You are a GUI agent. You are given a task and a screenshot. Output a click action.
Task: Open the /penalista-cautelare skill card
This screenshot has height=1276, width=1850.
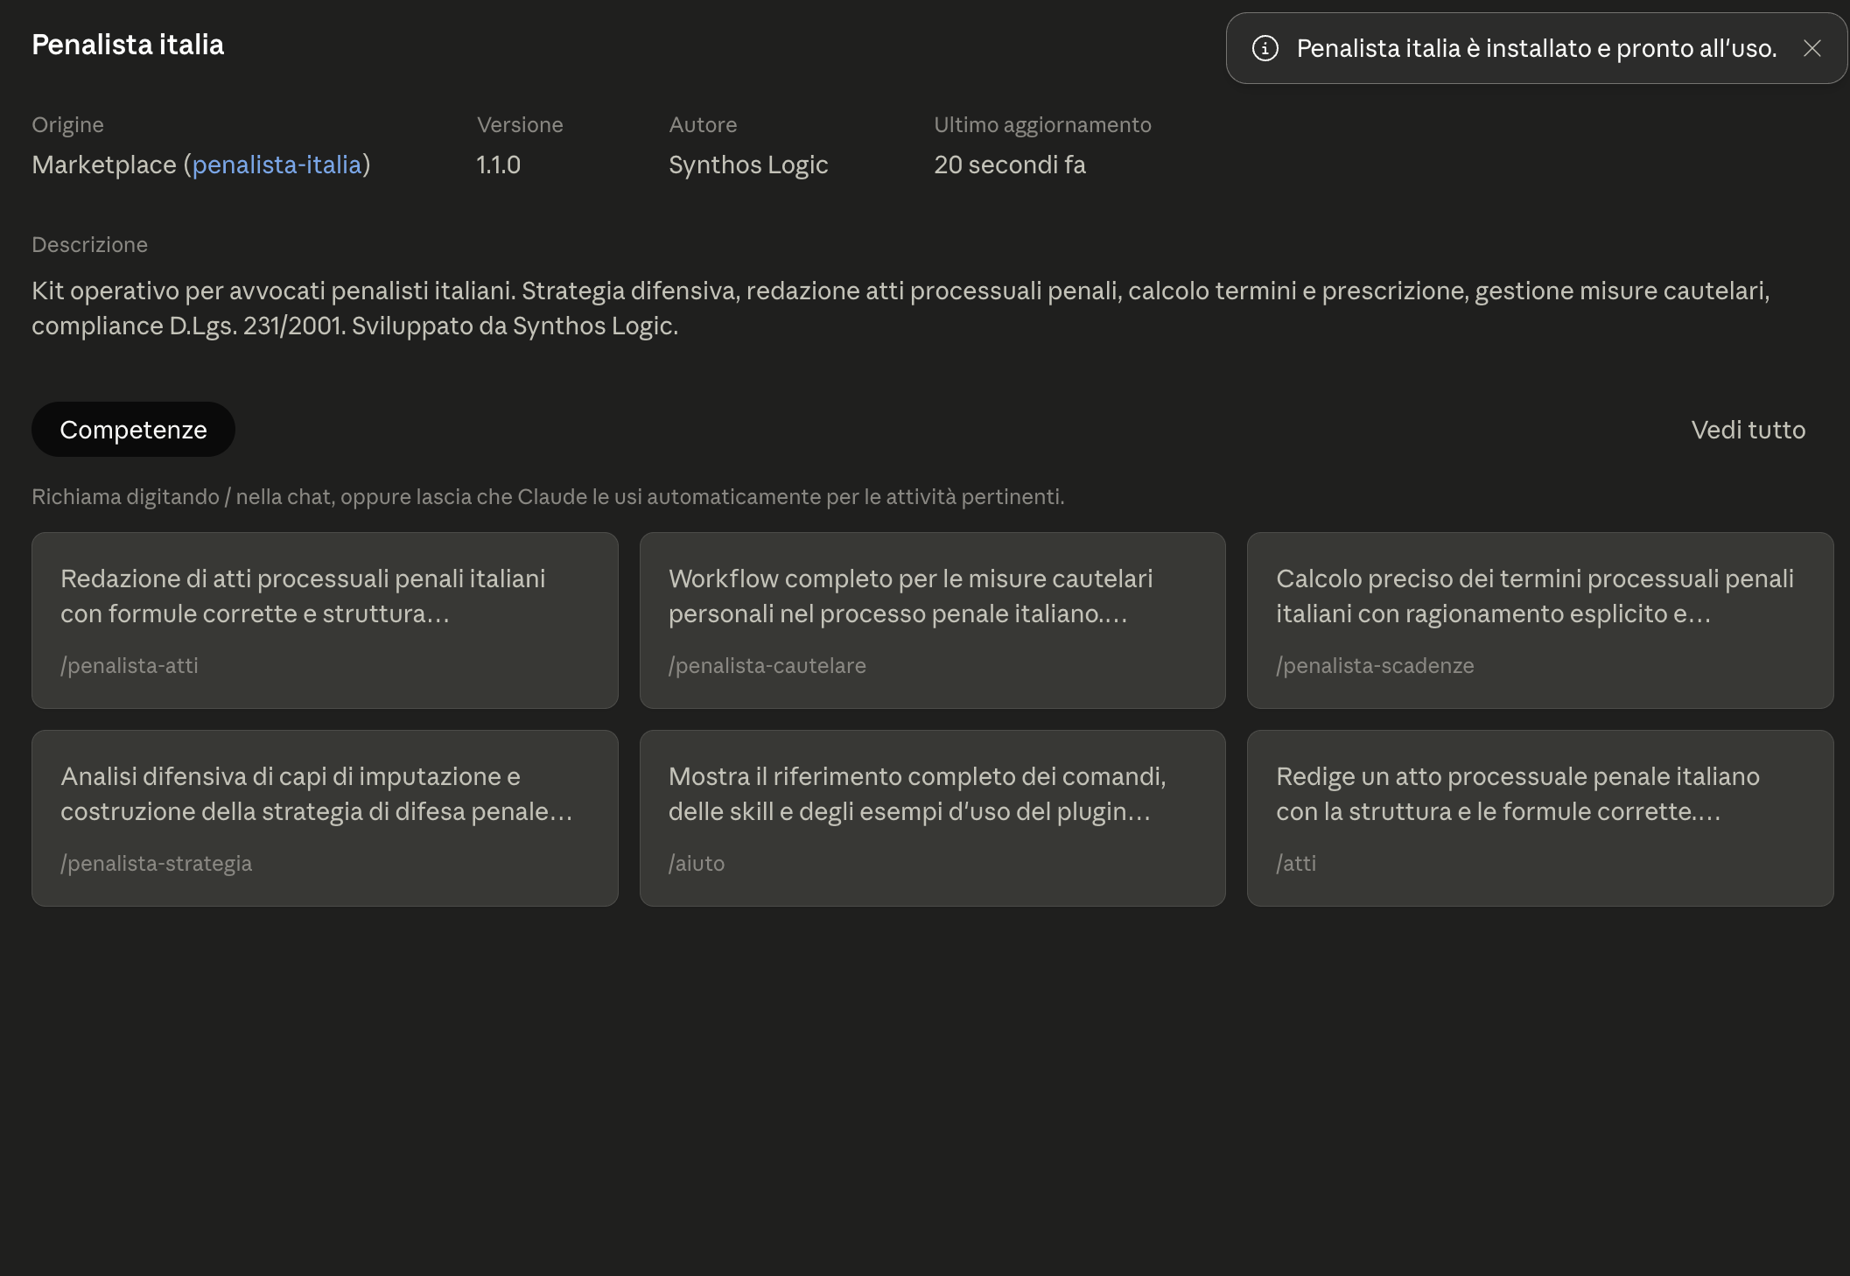[x=932, y=620]
